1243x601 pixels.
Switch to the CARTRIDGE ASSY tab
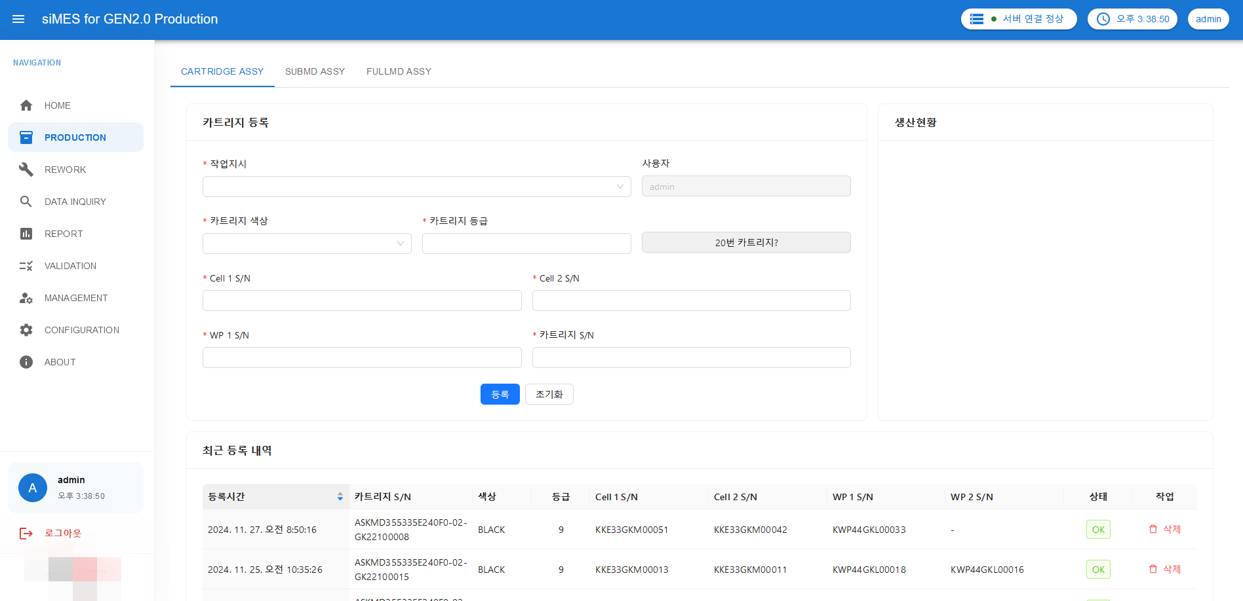coord(222,71)
